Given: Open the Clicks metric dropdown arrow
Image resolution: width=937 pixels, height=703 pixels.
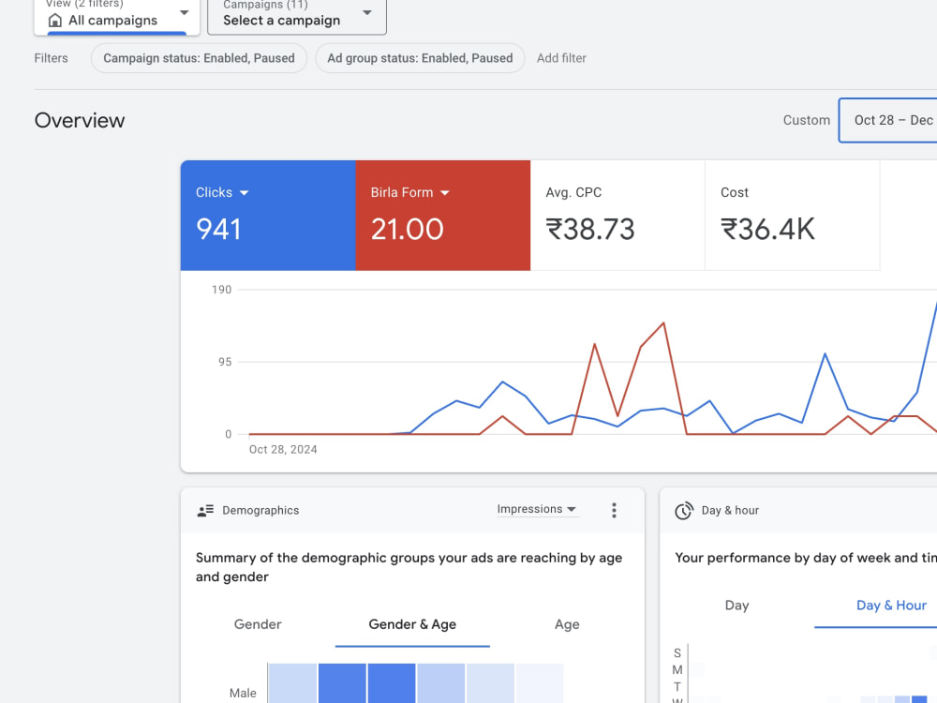Looking at the screenshot, I should [244, 192].
